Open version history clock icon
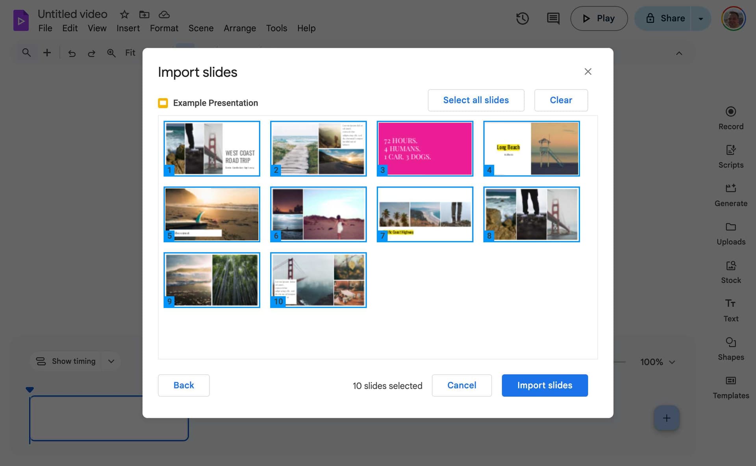This screenshot has height=466, width=756. click(x=522, y=19)
